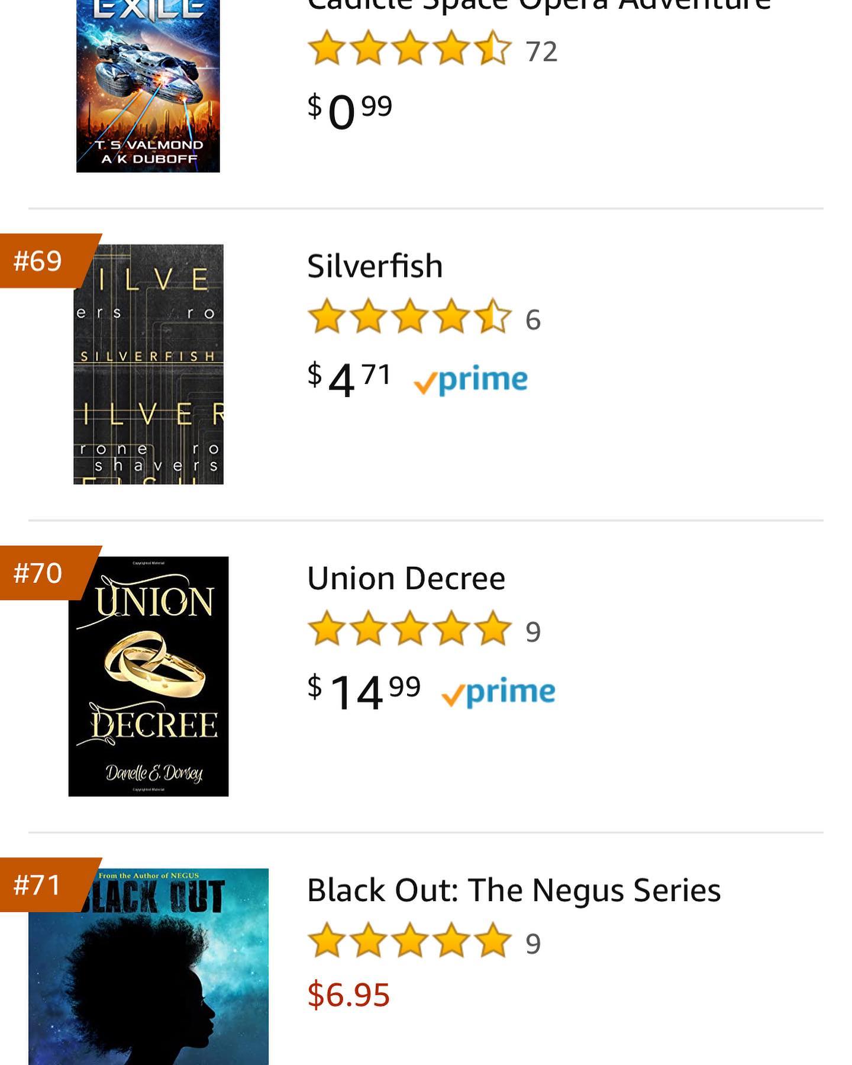This screenshot has height=1065, width=852.
Task: Select the $0.99 price
Action: click(350, 110)
